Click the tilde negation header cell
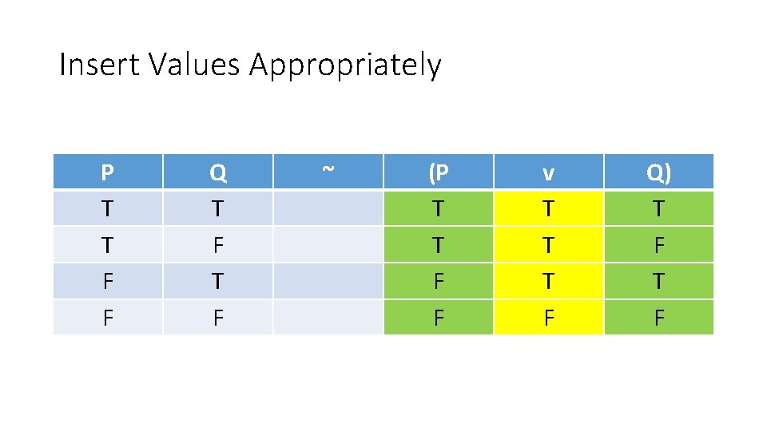The height and width of the screenshot is (431, 767). pos(328,172)
